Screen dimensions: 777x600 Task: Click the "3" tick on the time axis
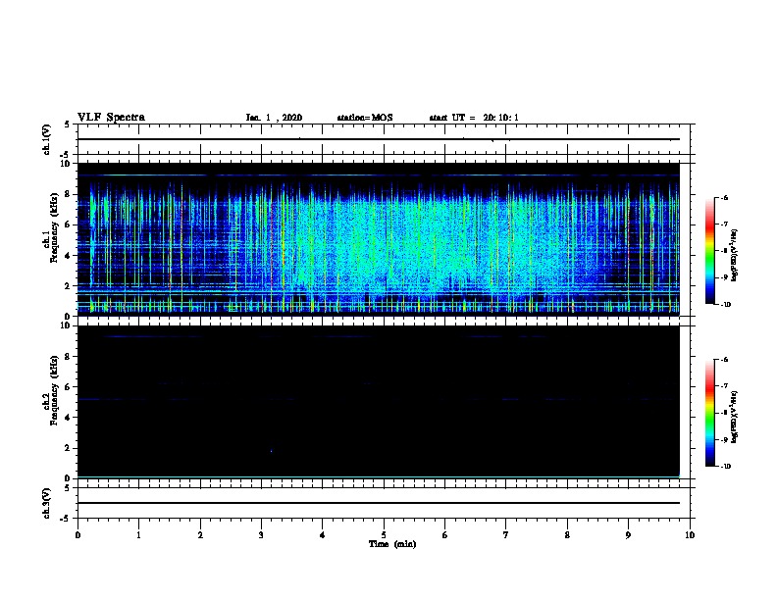click(x=261, y=535)
